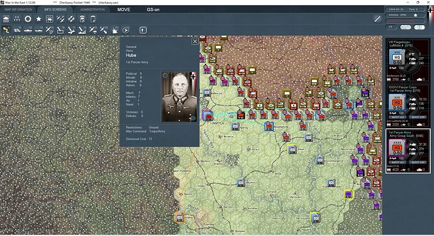The image size is (434, 236).
Task: Click the diagonal line icon near date panel
Action: click(x=377, y=19)
